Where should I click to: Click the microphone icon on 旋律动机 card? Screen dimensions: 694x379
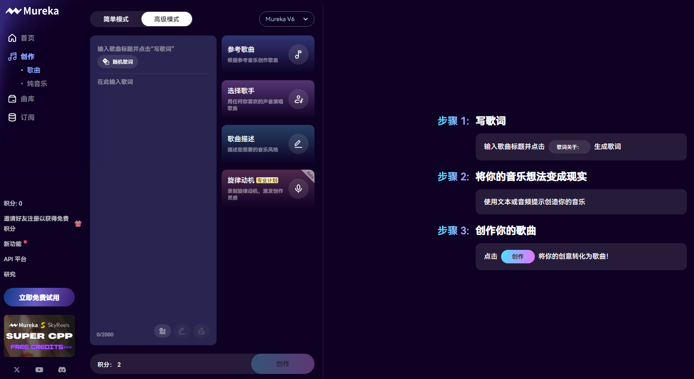[x=298, y=189]
